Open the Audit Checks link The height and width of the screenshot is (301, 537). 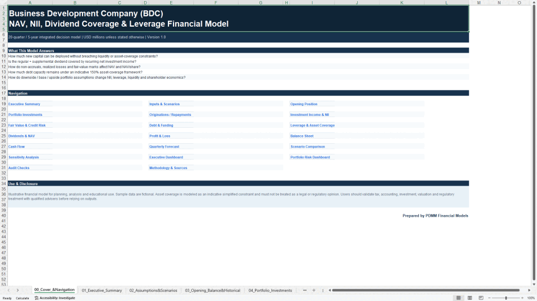point(19,167)
